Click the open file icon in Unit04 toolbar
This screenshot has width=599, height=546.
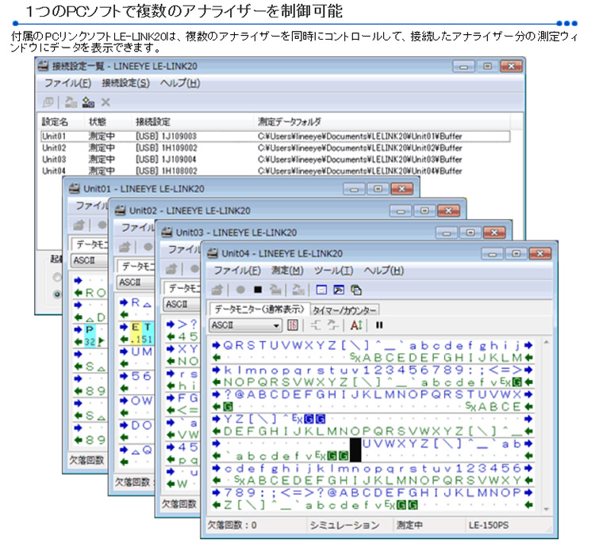pyautogui.click(x=217, y=290)
